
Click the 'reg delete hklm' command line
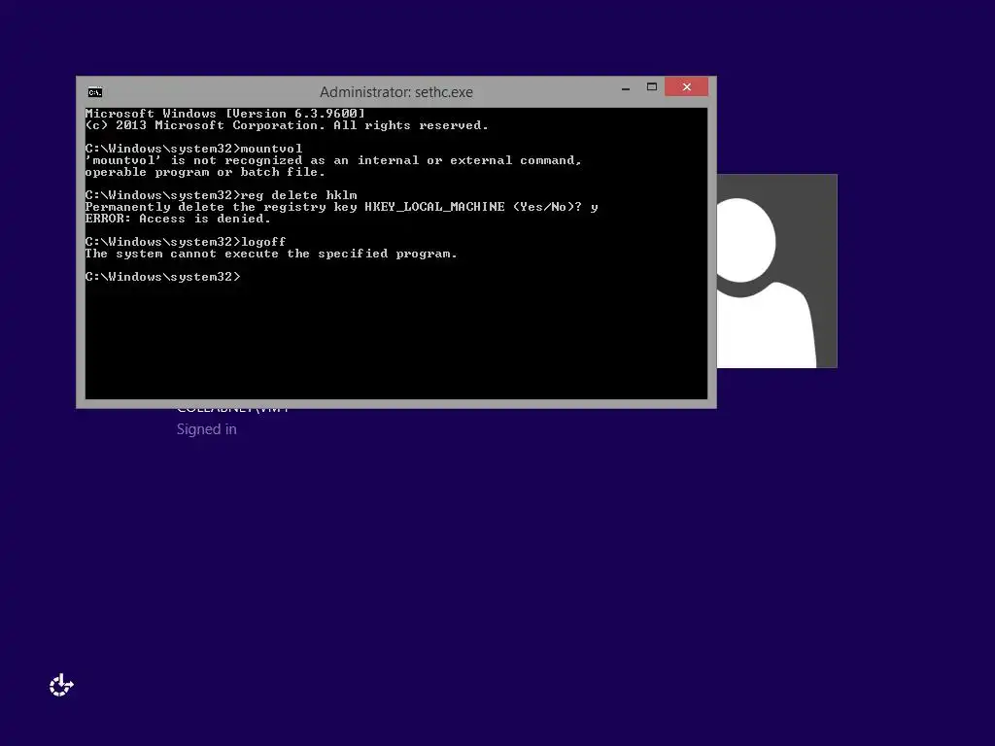[x=221, y=195]
